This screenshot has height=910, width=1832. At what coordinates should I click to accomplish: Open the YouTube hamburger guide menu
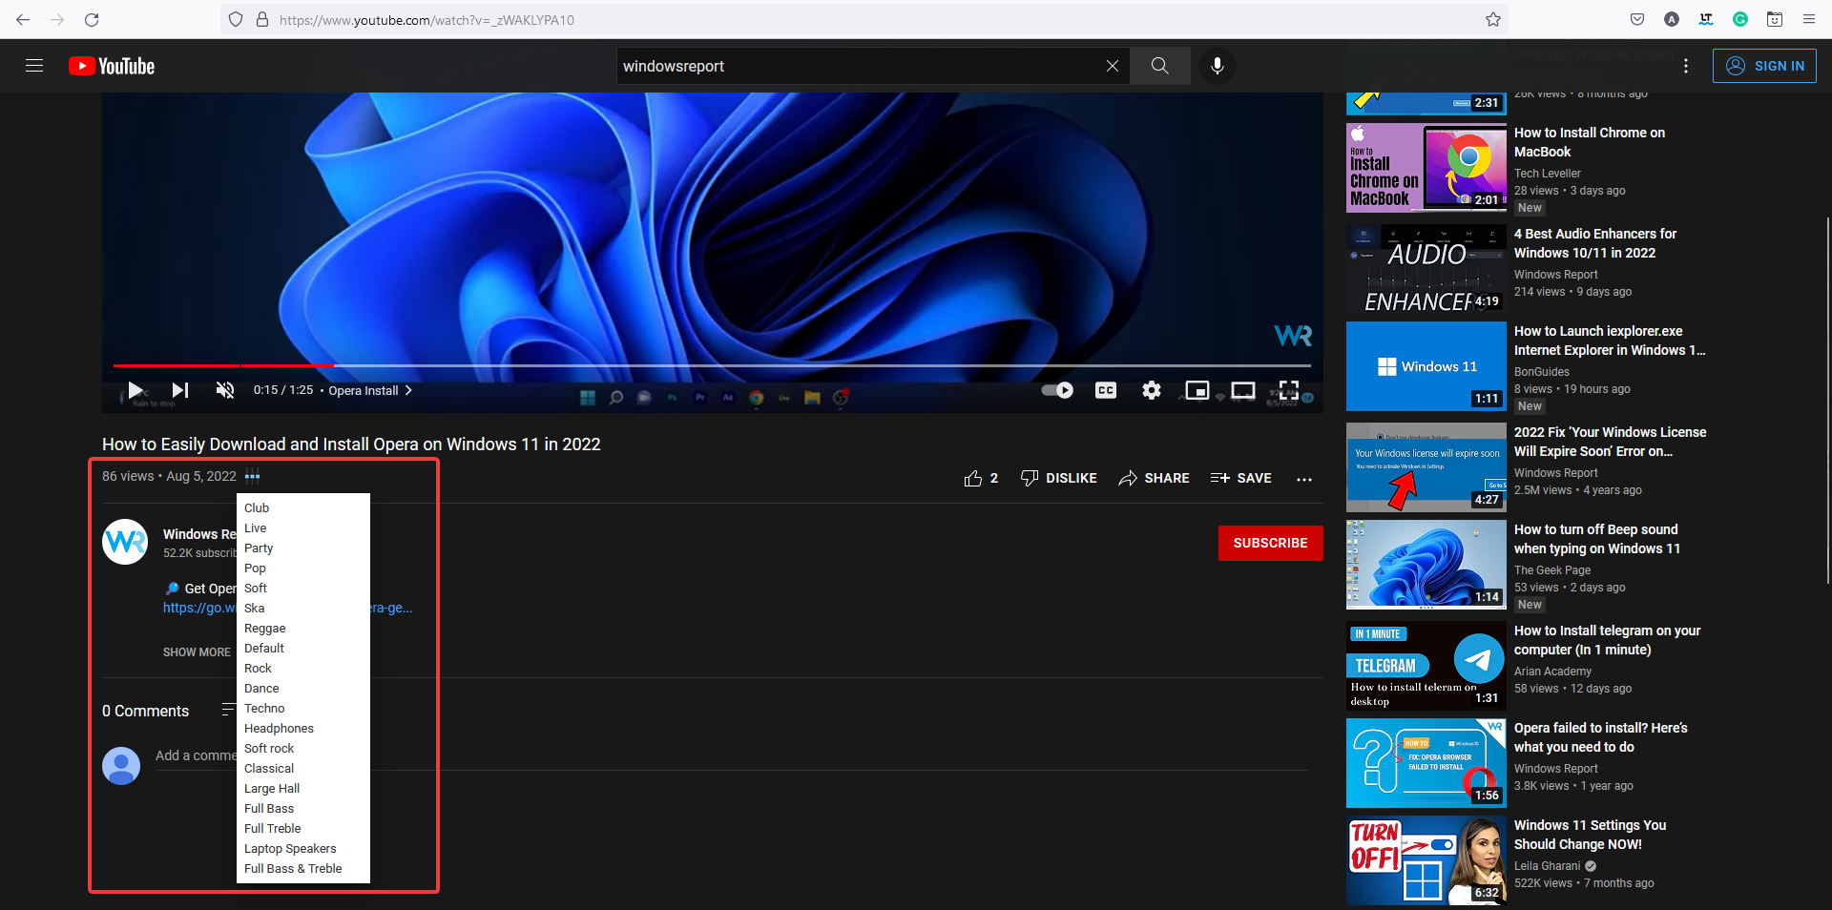coord(34,66)
